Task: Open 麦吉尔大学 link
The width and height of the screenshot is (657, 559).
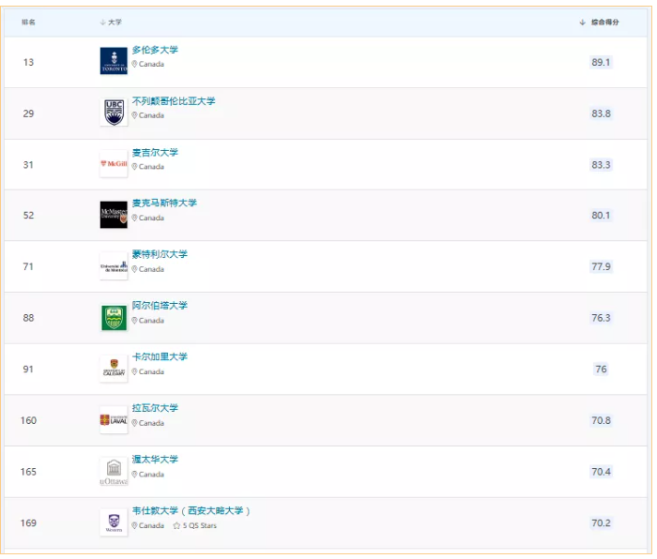Action: tap(155, 153)
